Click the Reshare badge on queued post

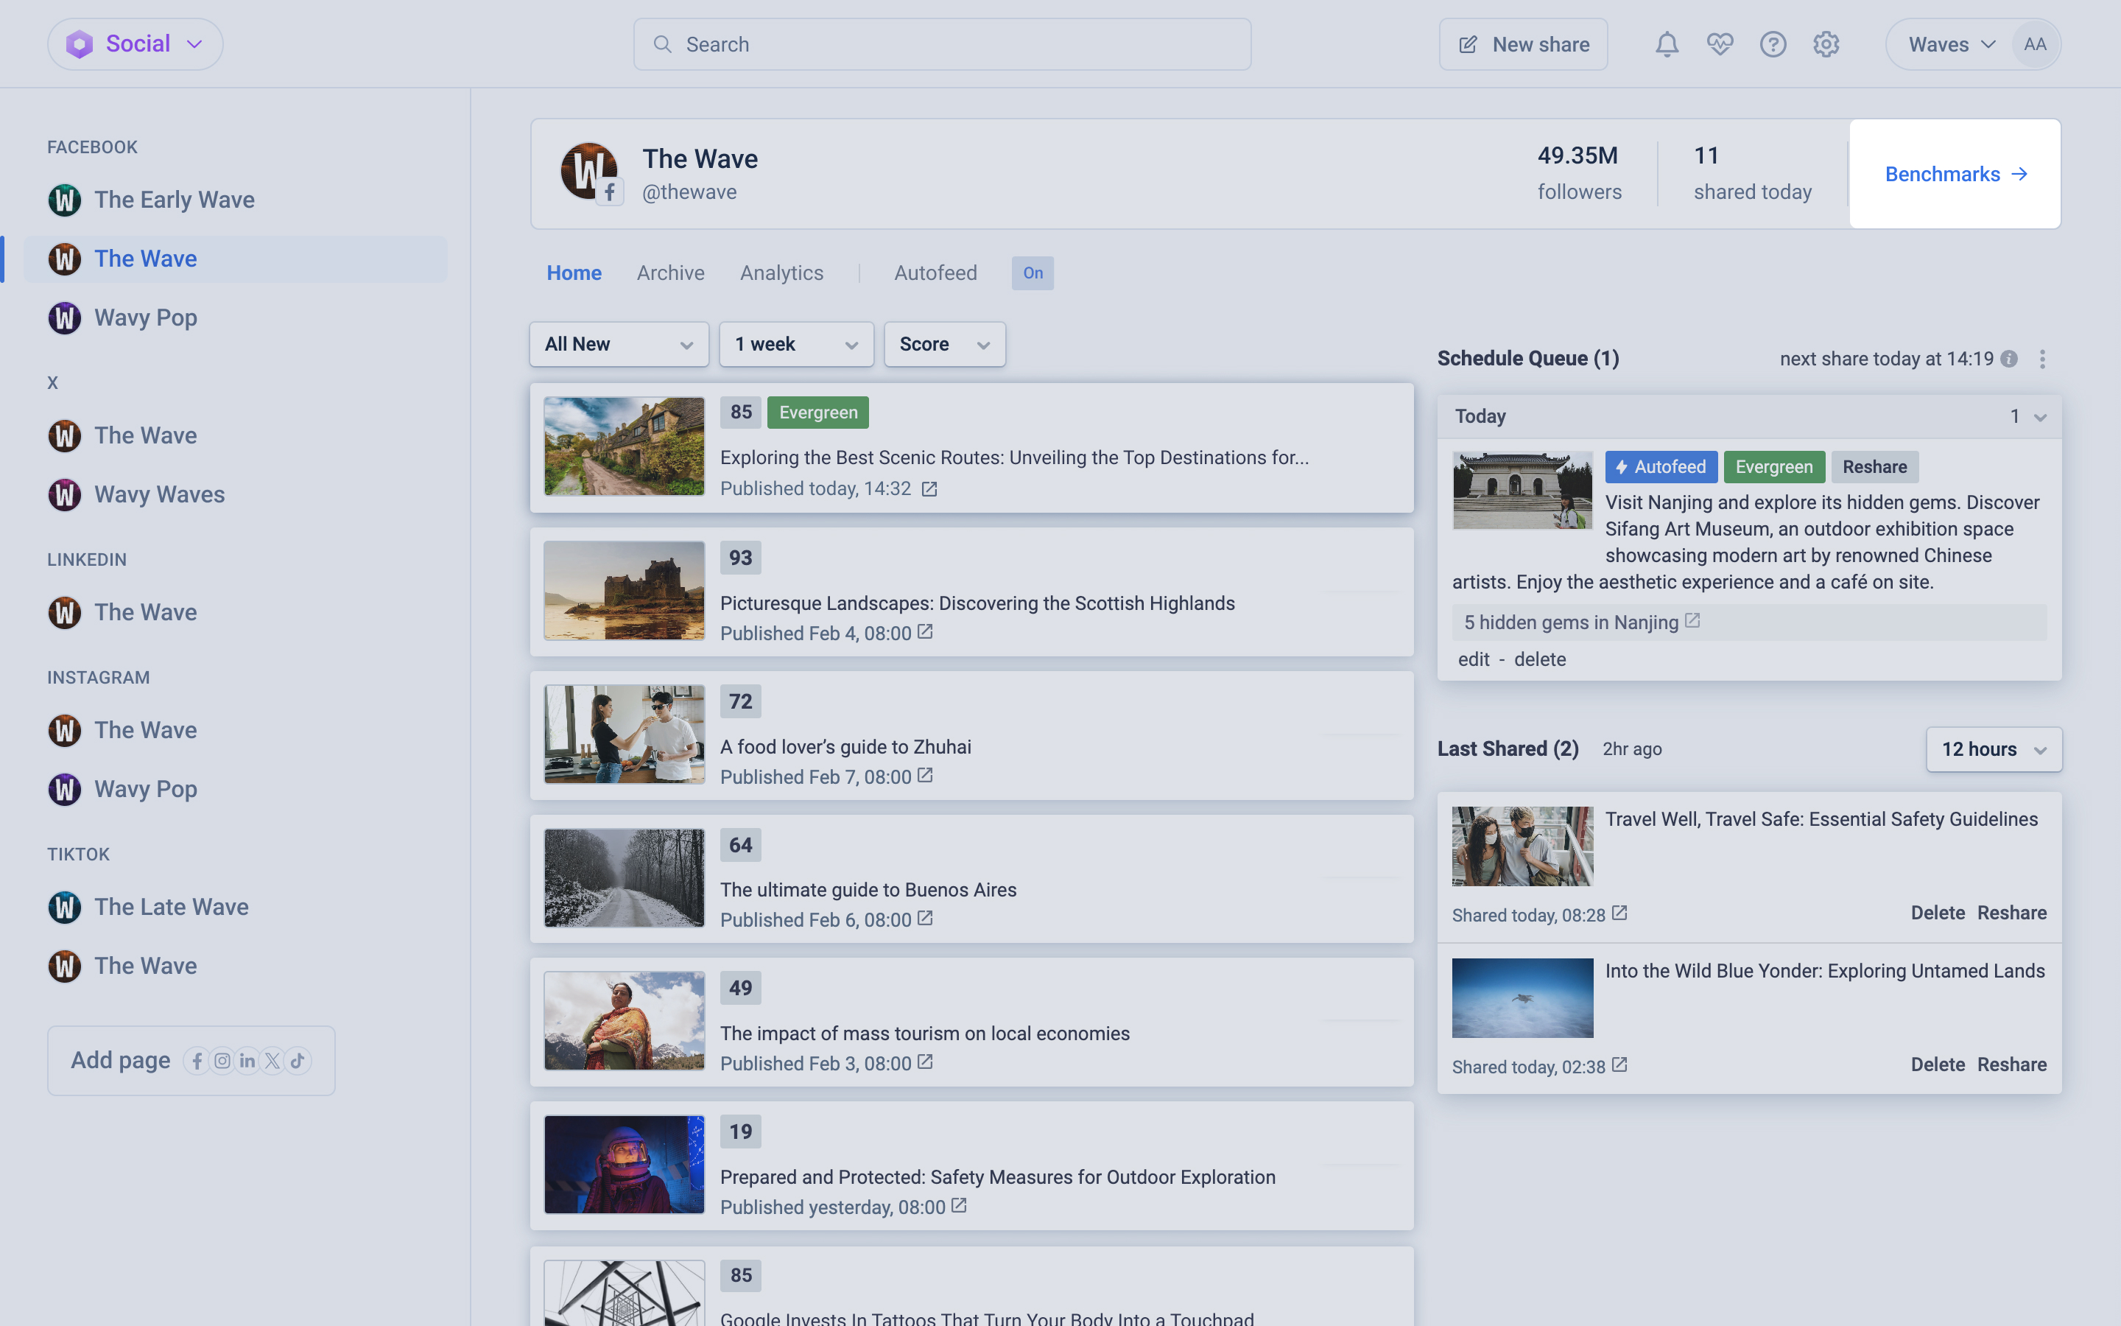(1874, 468)
